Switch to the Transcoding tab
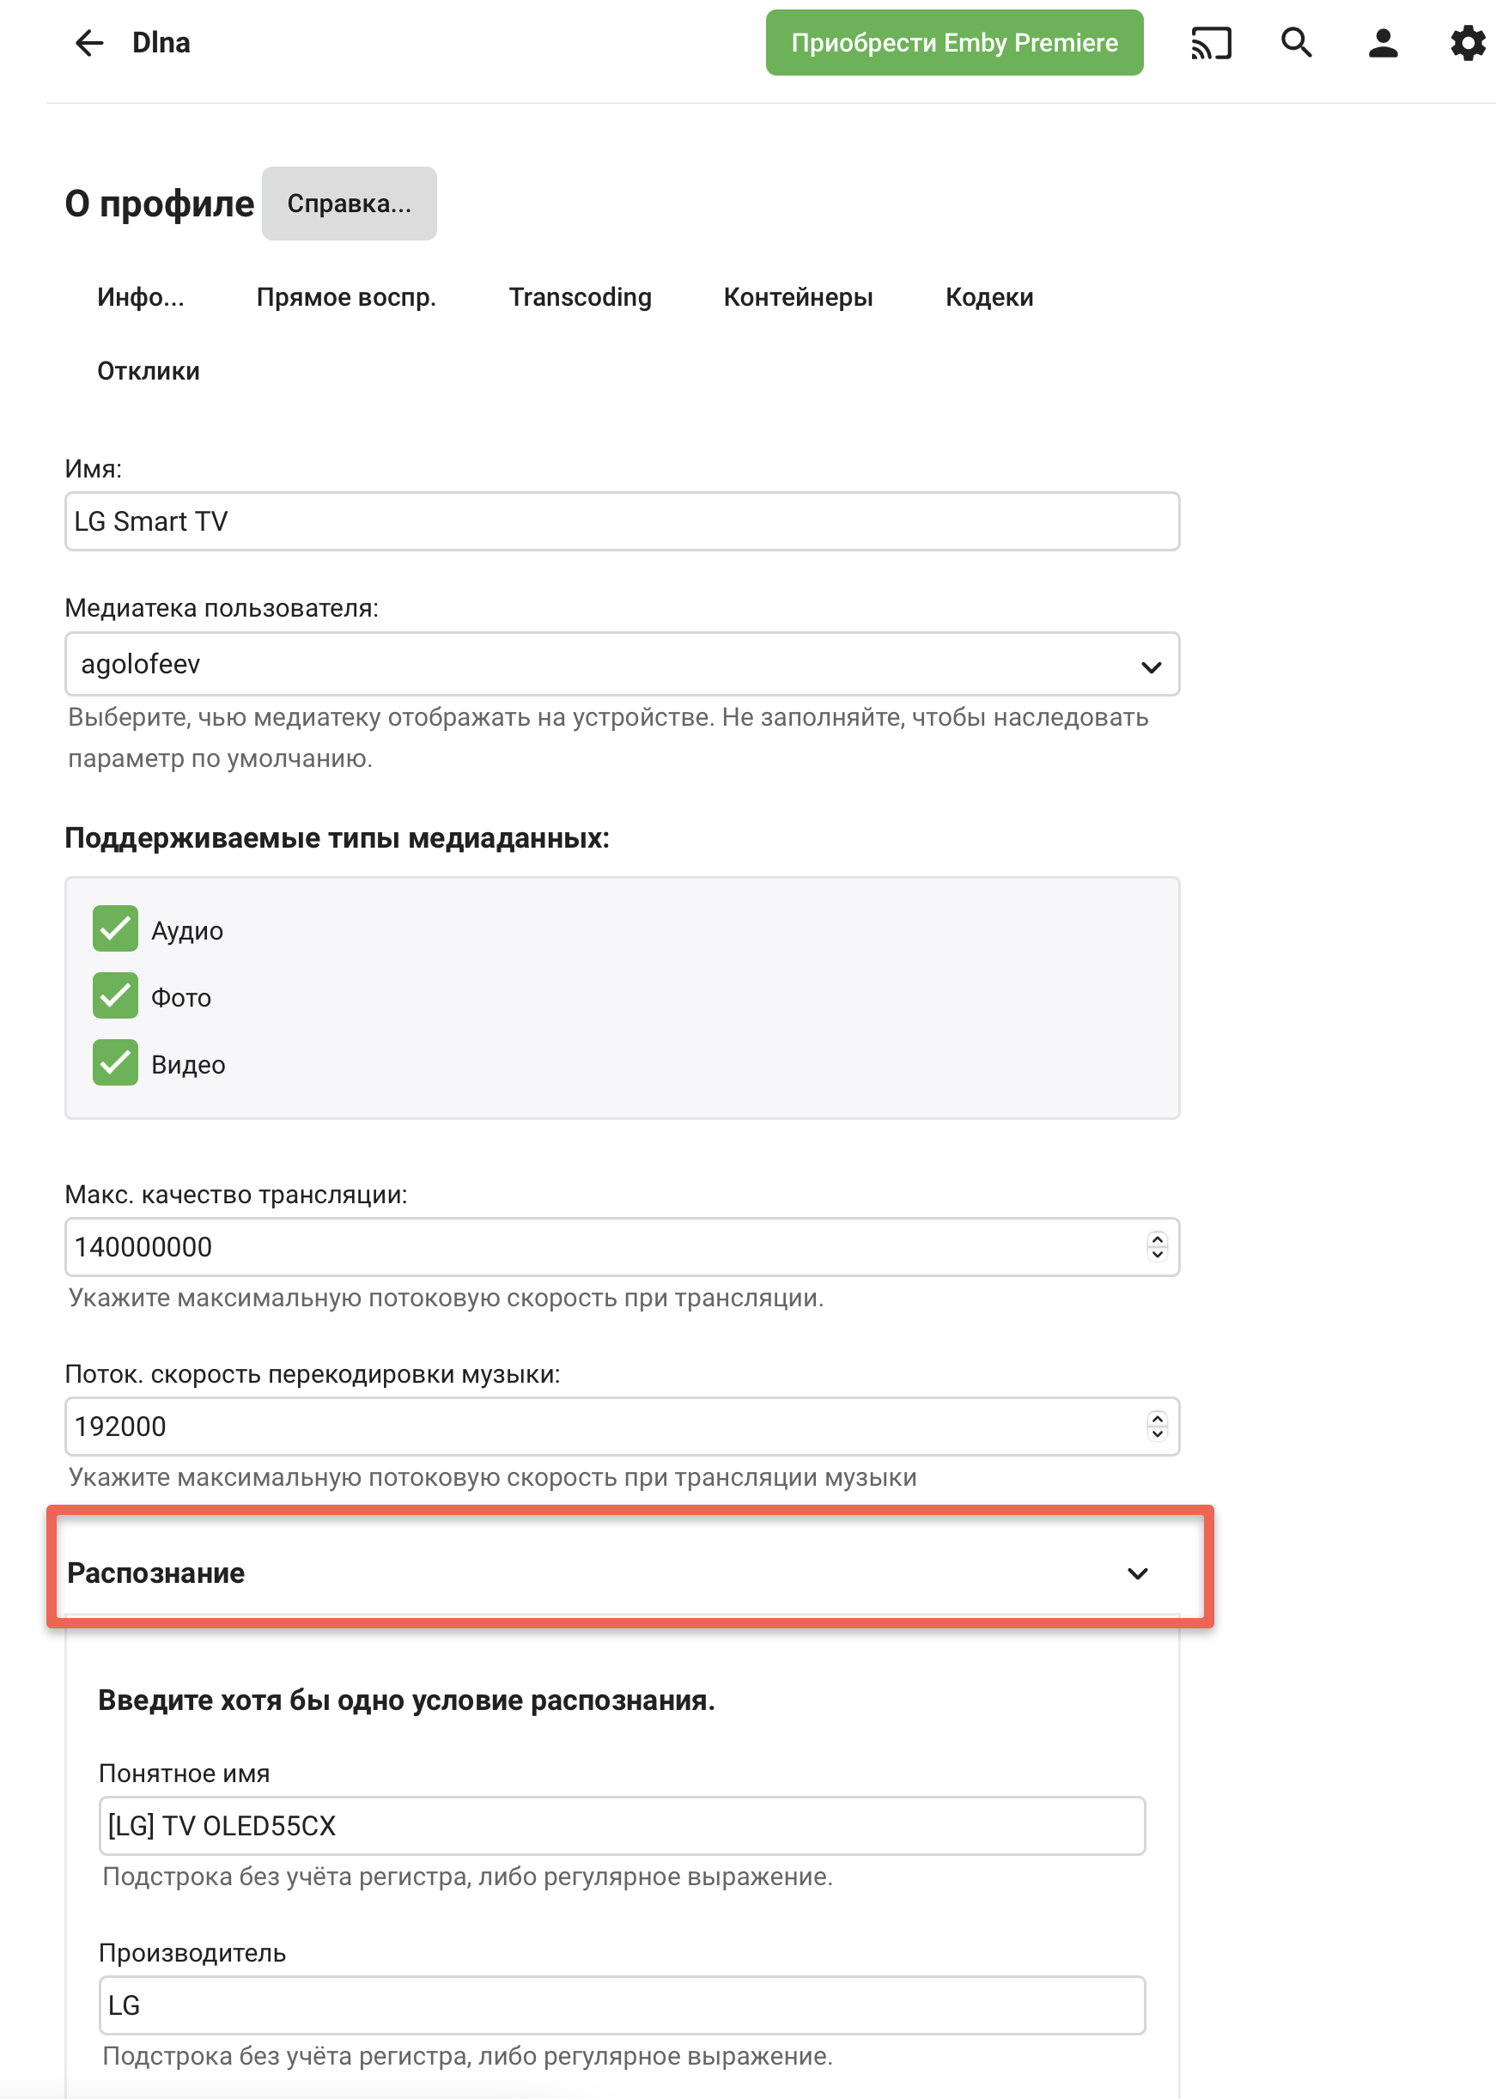This screenshot has height=2099, width=1496. pos(580,296)
